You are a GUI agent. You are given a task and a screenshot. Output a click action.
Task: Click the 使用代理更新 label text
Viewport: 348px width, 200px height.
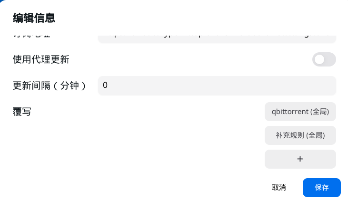pos(41,59)
